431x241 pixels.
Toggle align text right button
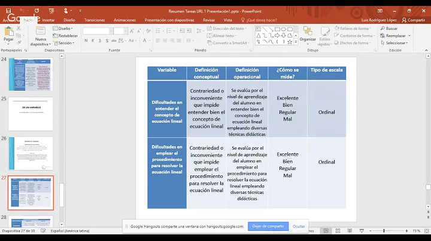point(172,41)
